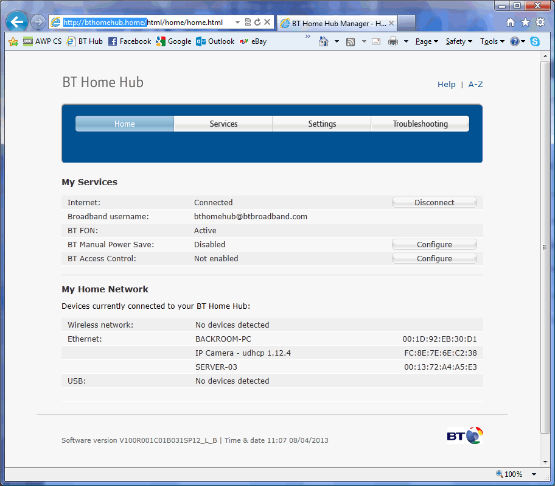Expand the Help icon dropdown arrow
Viewport: 555px width, 486px height.
point(523,42)
